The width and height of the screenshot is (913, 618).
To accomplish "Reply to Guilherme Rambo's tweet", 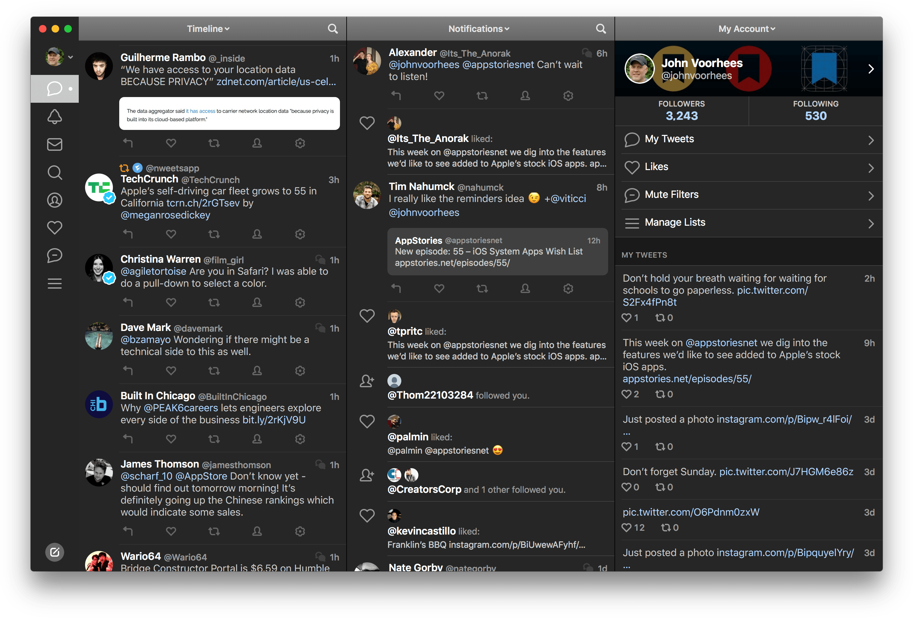I will pyautogui.click(x=128, y=143).
